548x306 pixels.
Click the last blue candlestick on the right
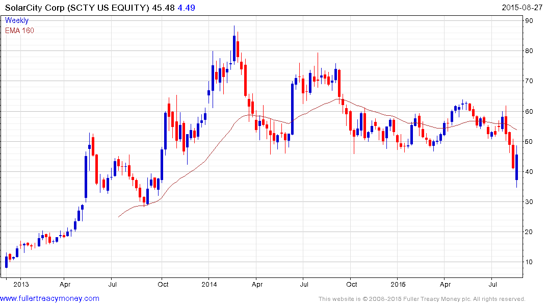click(516, 167)
